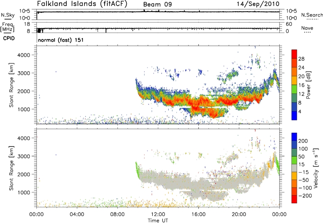This screenshot has width=323, height=223.
Task: Click the 'CPID' label
Action: (x=9, y=38)
